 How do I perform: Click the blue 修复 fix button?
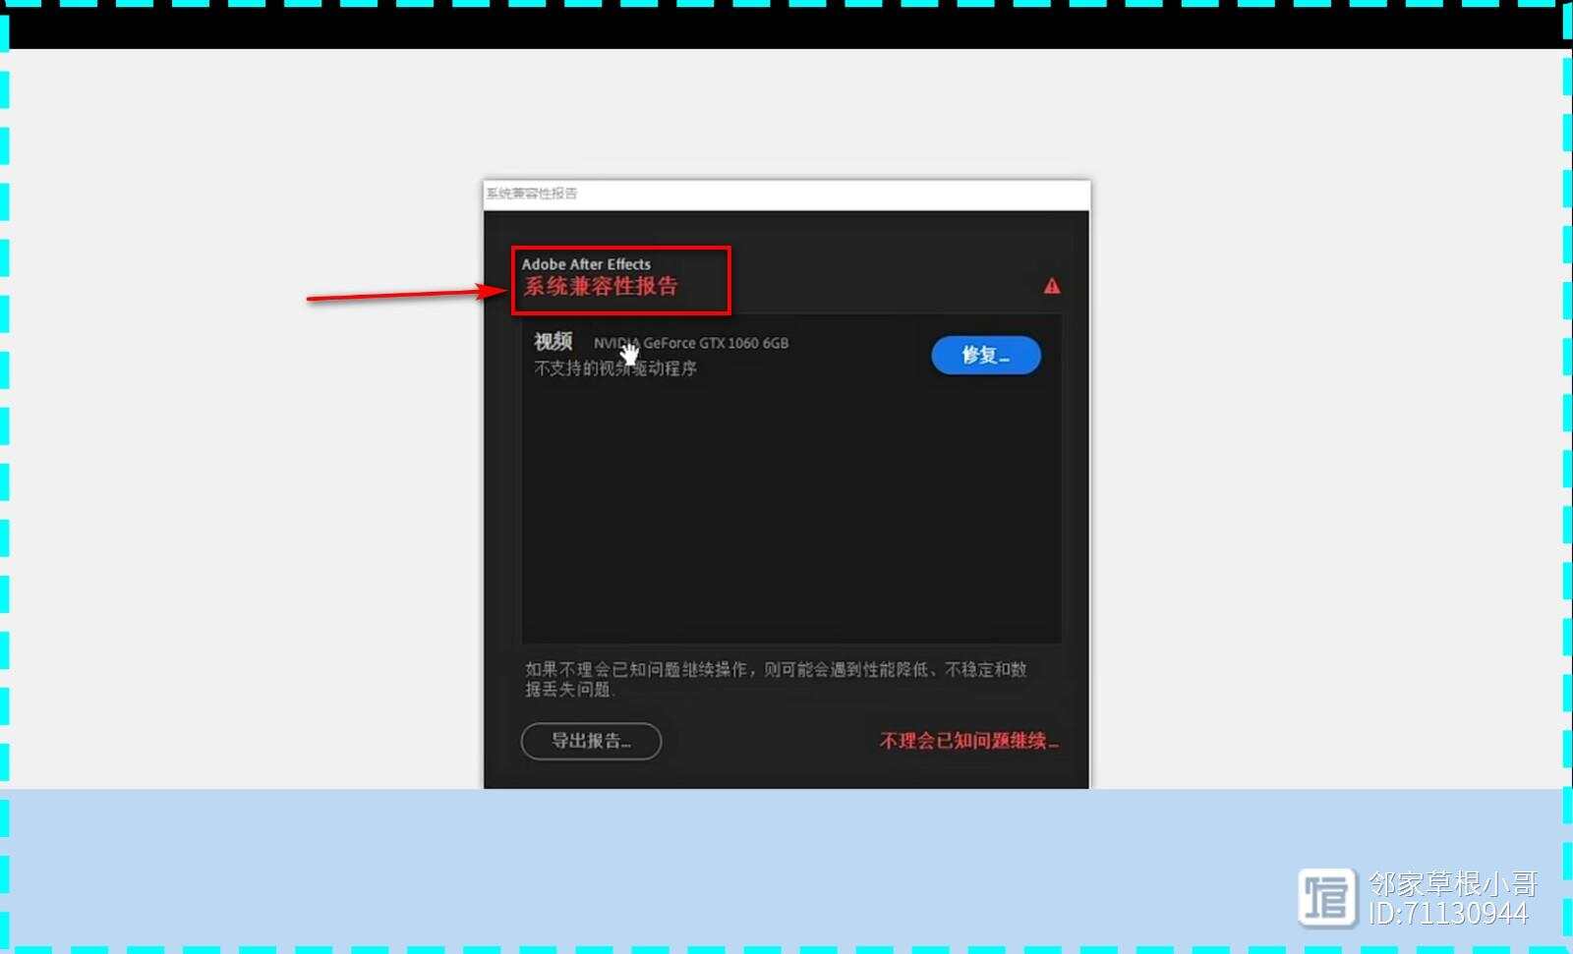tap(986, 355)
